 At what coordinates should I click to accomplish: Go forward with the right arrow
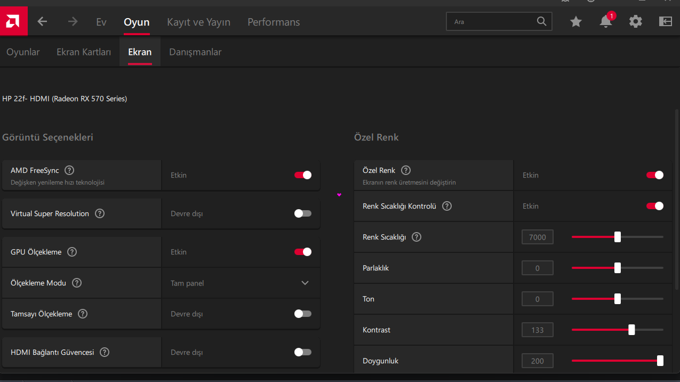[x=73, y=21]
